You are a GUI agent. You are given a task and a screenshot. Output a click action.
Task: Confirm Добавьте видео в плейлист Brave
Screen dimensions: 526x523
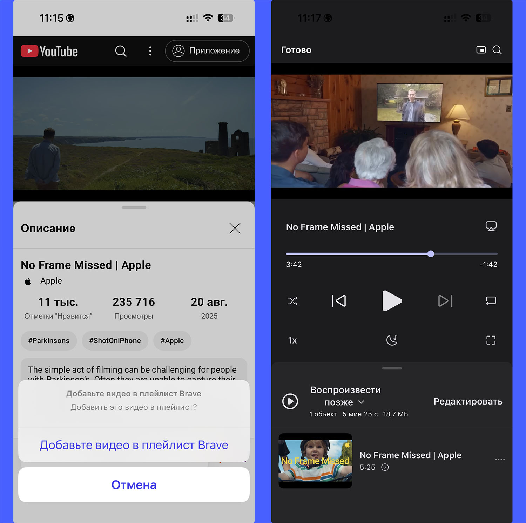(134, 445)
